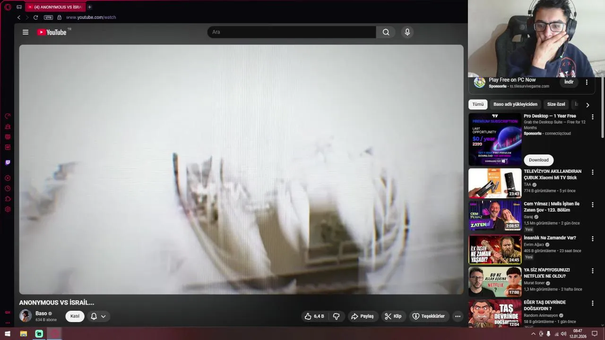Open Opera sidebar history clock icon
Viewport: 605px width, 340px height.
pos(8,188)
